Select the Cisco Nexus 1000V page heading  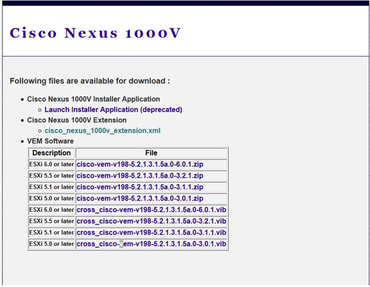tap(95, 33)
